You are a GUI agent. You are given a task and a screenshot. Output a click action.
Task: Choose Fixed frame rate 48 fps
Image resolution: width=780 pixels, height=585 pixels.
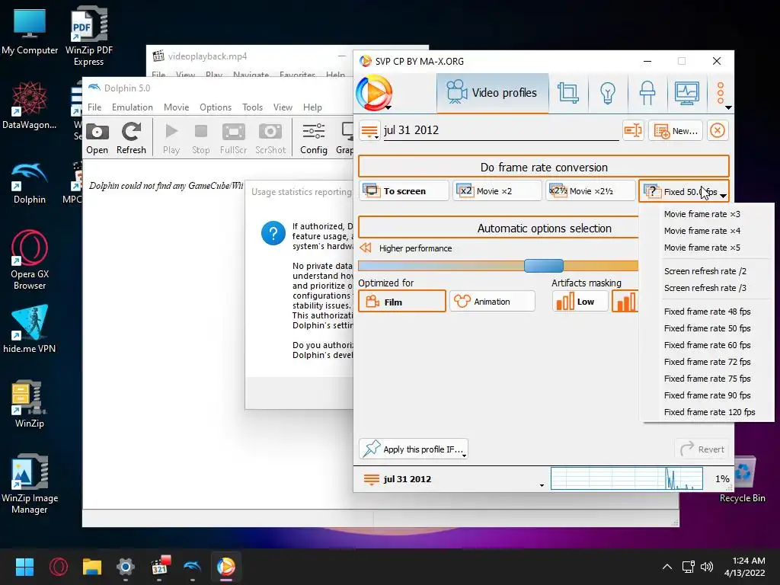pyautogui.click(x=707, y=312)
